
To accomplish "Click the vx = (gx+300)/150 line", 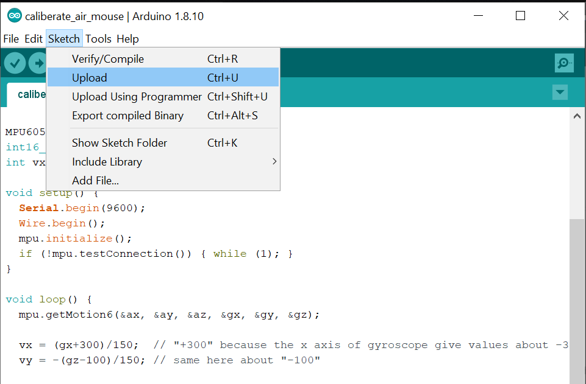I will 294,345.
